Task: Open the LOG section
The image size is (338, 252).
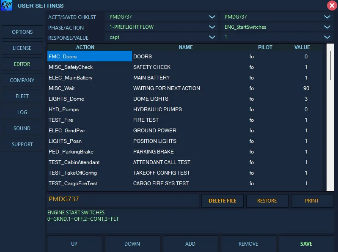Action: [22, 112]
